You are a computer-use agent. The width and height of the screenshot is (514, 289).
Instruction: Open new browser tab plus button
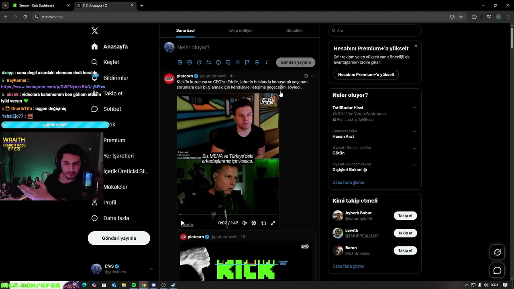pyautogui.click(x=142, y=6)
